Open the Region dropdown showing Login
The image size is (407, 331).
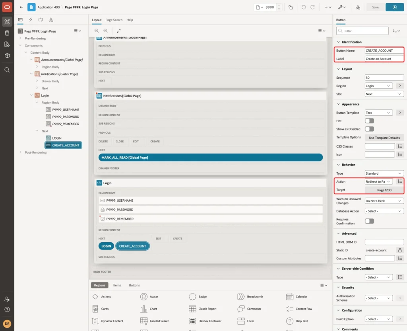pos(379,86)
